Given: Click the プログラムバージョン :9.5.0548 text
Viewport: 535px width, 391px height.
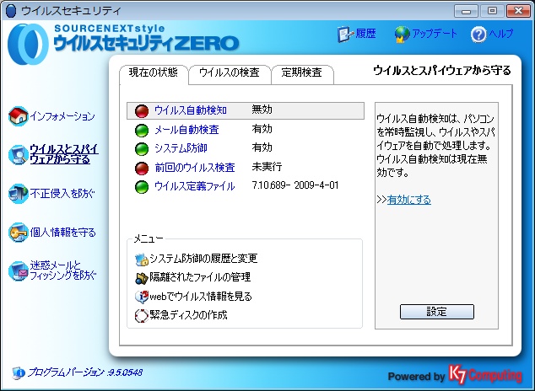Looking at the screenshot, I should pos(85,372).
